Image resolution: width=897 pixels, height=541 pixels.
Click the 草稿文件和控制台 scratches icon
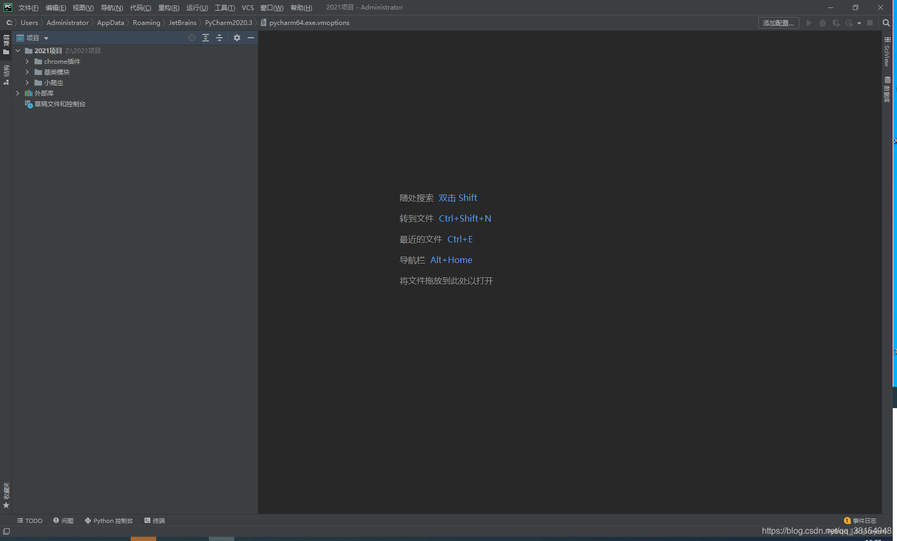tap(29, 104)
